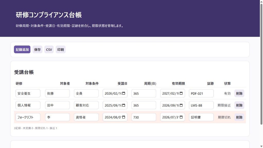Click the 有効 status text

point(227,94)
